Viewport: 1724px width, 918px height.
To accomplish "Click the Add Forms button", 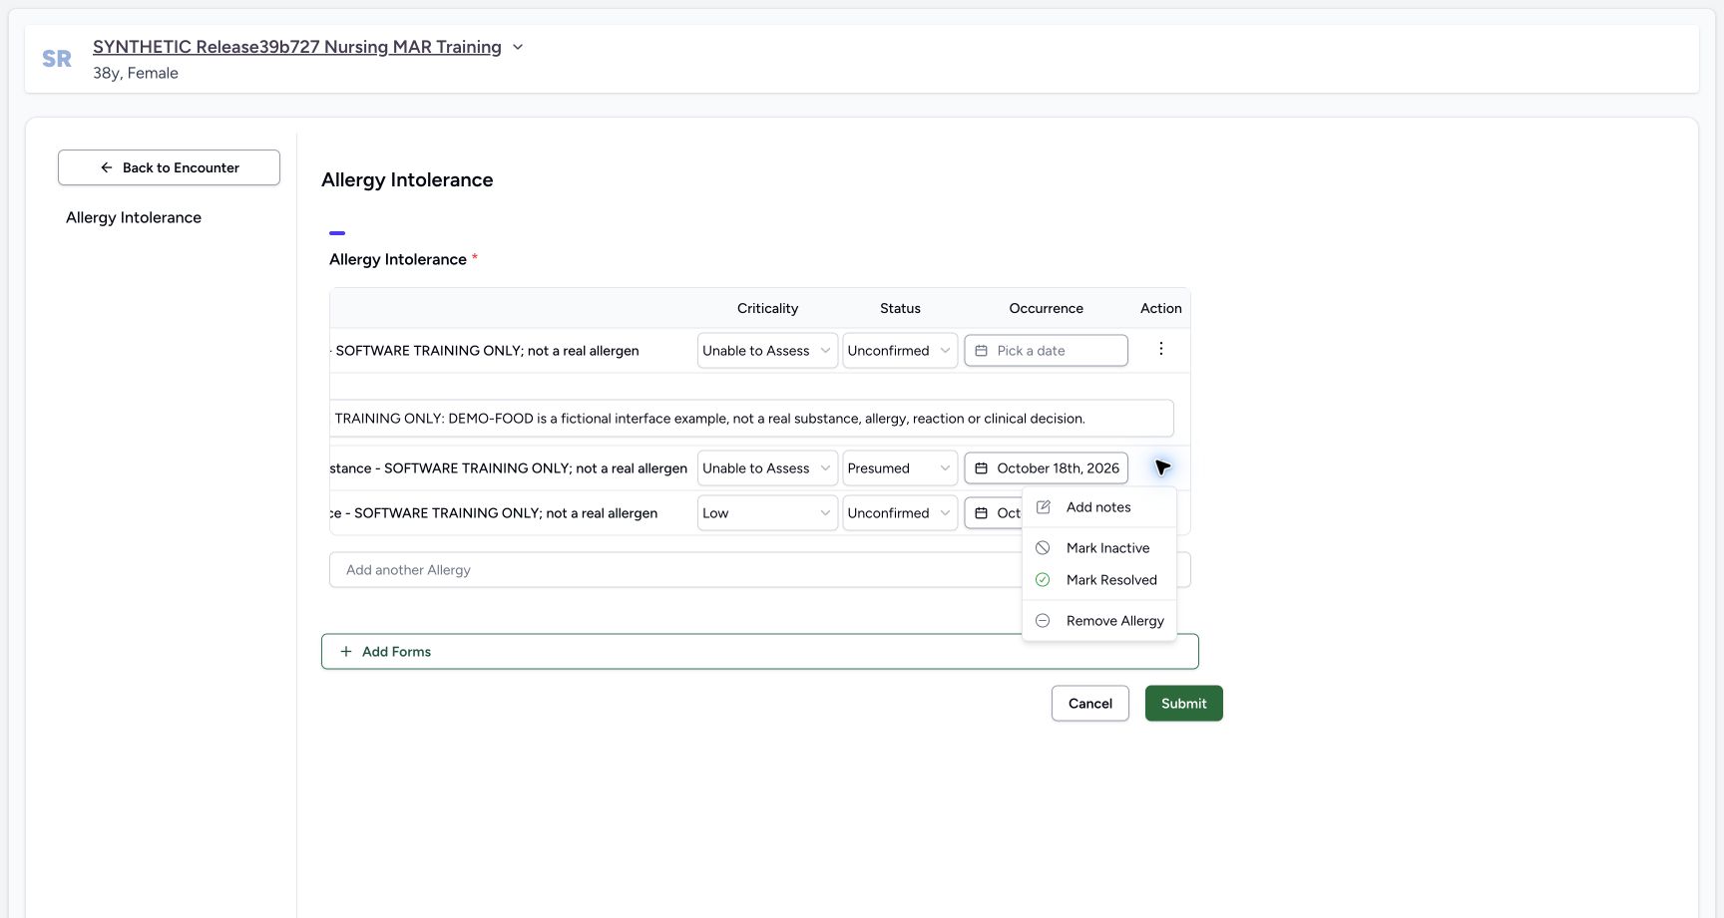I will [x=759, y=652].
